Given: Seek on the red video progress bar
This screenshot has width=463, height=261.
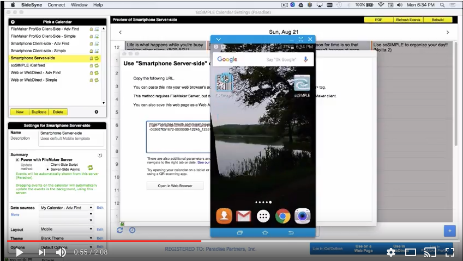Looking at the screenshot, I should coord(104,241).
